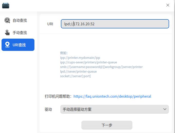Close the printer add dialog window
The height and width of the screenshot is (133, 175).
pos(168,5)
